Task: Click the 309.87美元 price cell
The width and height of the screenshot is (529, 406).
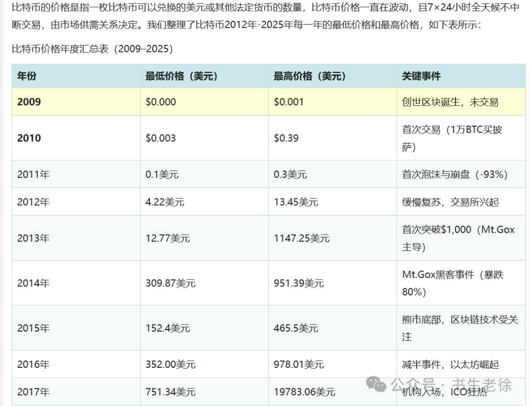Action: click(x=204, y=283)
